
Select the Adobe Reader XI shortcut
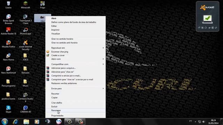[x=8, y=31]
